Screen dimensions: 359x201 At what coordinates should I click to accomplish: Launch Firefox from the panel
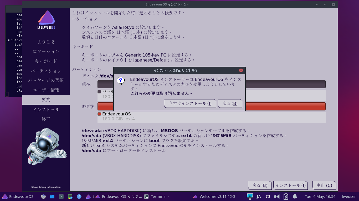coord(43,197)
